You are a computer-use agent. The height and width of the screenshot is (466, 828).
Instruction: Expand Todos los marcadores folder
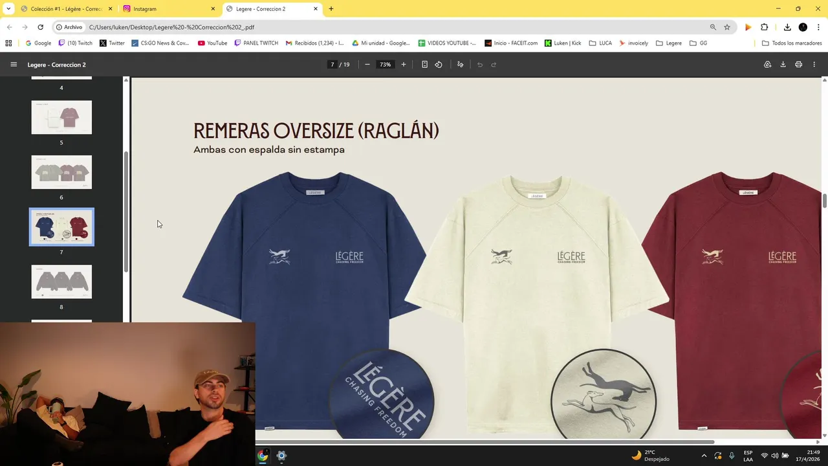[x=792, y=43]
